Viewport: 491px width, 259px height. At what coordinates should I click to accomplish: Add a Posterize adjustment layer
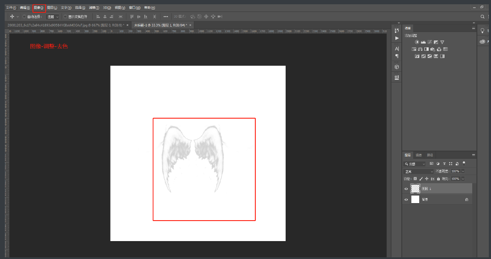(424, 56)
